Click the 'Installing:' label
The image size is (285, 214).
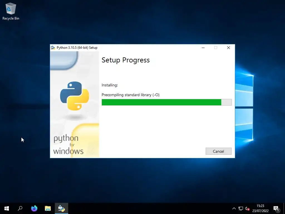point(110,85)
